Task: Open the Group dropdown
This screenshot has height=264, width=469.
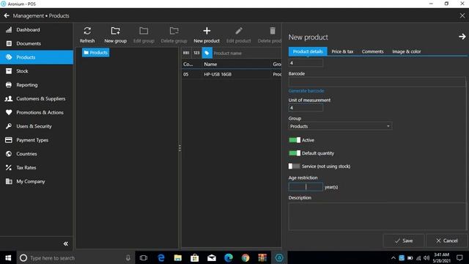Action: point(340,126)
